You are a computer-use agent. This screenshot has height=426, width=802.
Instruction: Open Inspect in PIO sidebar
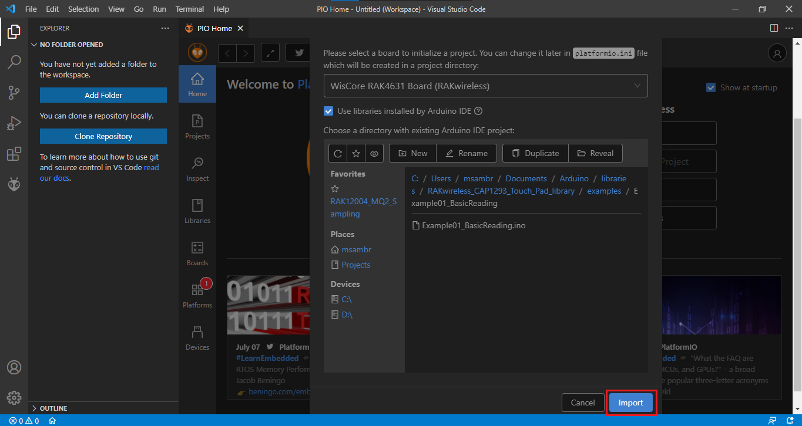click(197, 170)
